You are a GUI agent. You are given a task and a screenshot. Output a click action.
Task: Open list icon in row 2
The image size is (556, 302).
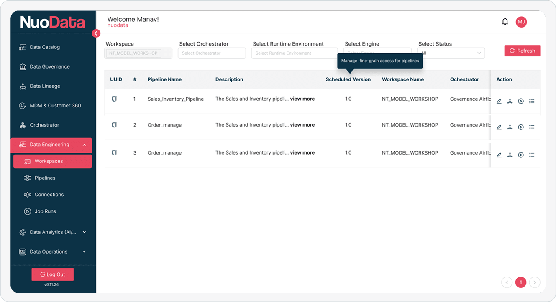click(x=532, y=127)
